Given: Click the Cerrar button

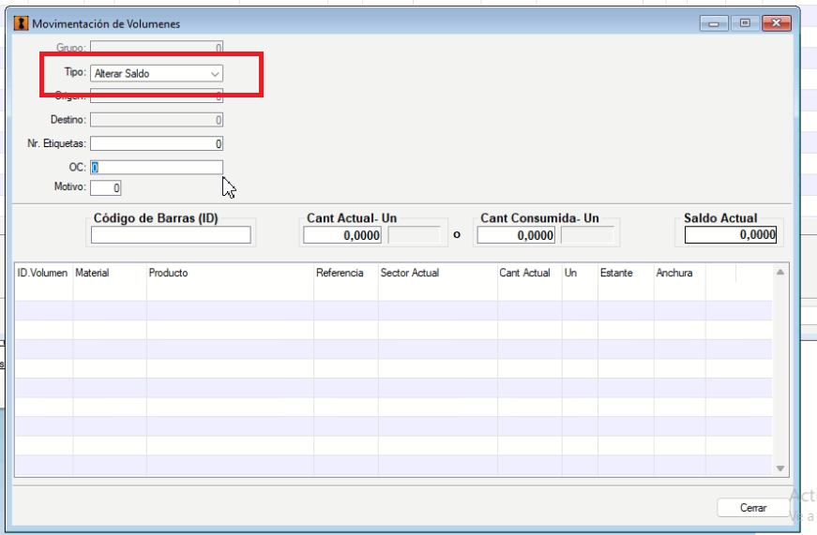Looking at the screenshot, I should 753,508.
